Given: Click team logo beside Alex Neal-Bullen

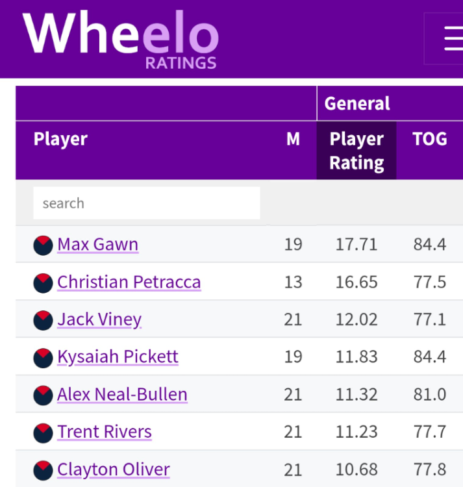Looking at the screenshot, I should [x=43, y=395].
